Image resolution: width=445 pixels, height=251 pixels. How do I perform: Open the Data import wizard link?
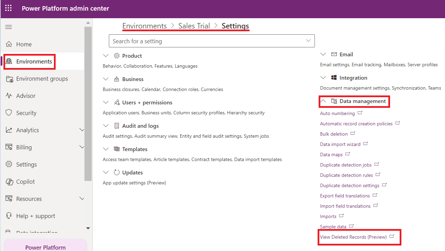(340, 144)
